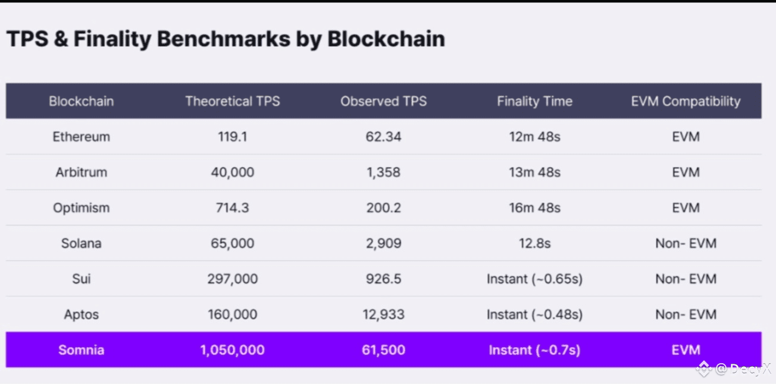Select the Blockchain column header
The image size is (776, 384).
pyautogui.click(x=81, y=101)
